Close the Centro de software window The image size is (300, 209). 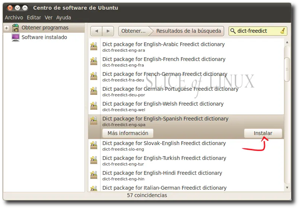10,8
